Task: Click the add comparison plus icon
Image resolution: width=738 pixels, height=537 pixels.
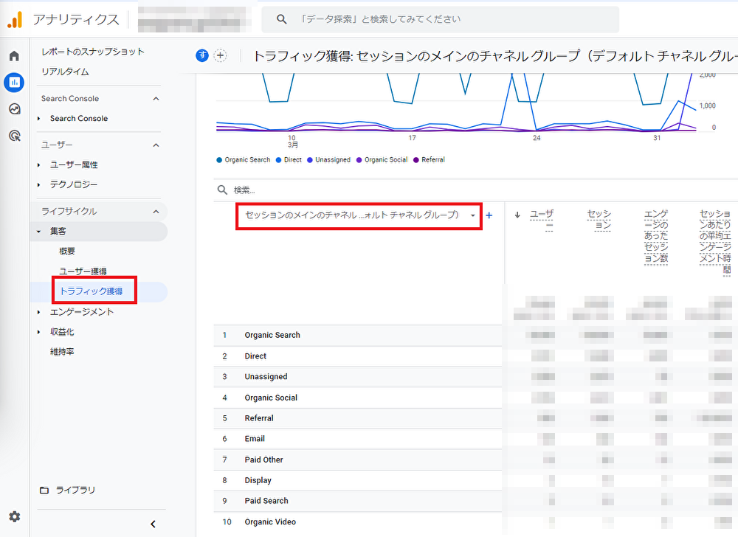Action: (220, 56)
